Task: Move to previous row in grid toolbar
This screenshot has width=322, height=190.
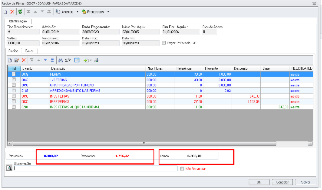Action: click(38, 60)
